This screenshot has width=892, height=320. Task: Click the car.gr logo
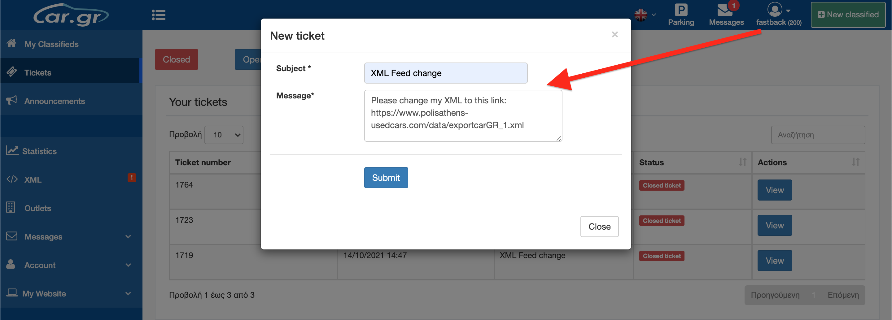click(x=71, y=15)
